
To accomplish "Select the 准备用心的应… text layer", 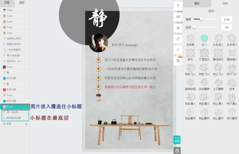I will click(x=15, y=38).
